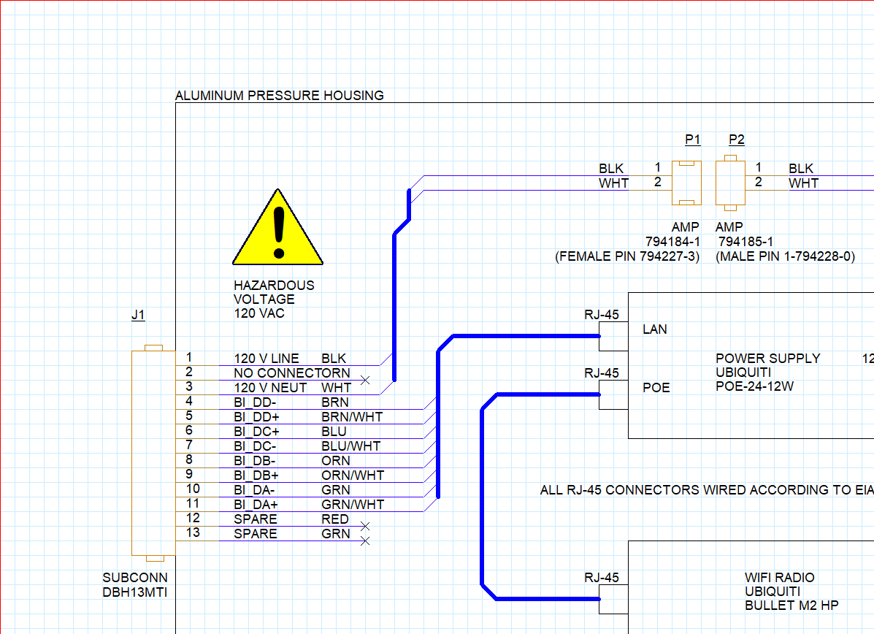Select the 'BI_DB-' signal label

pyautogui.click(x=255, y=461)
